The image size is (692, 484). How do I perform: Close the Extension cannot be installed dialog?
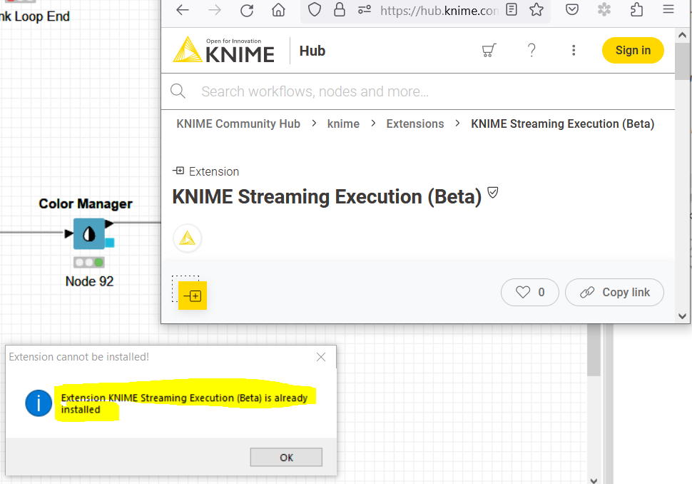point(321,357)
